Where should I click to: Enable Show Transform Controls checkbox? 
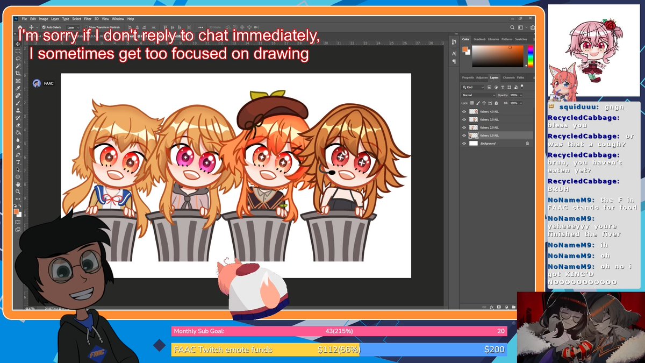[x=86, y=27]
